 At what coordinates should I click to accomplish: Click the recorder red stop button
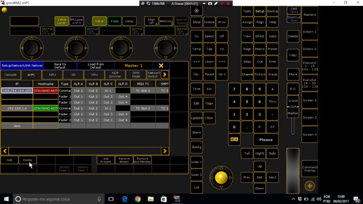click(x=228, y=3)
